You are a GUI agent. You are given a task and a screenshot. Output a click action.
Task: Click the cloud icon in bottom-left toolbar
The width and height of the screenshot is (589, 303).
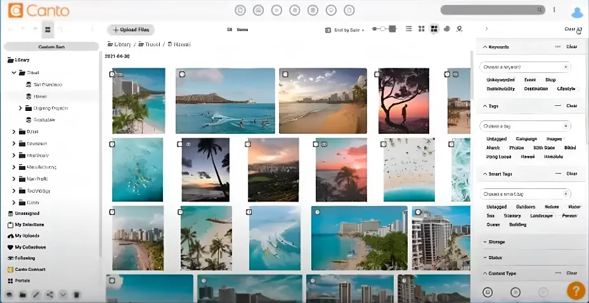click(10, 295)
